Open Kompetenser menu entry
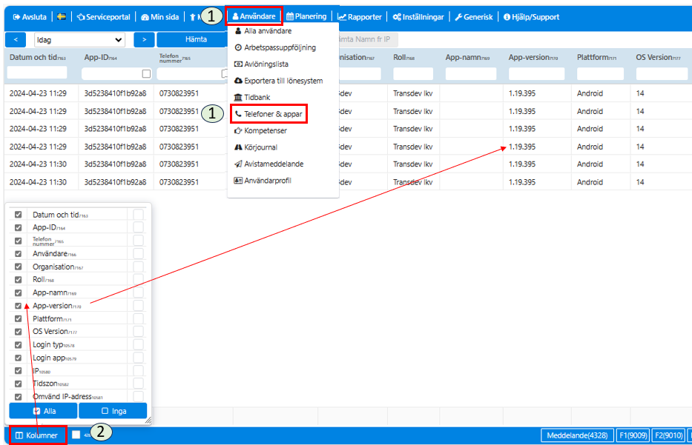 260,131
